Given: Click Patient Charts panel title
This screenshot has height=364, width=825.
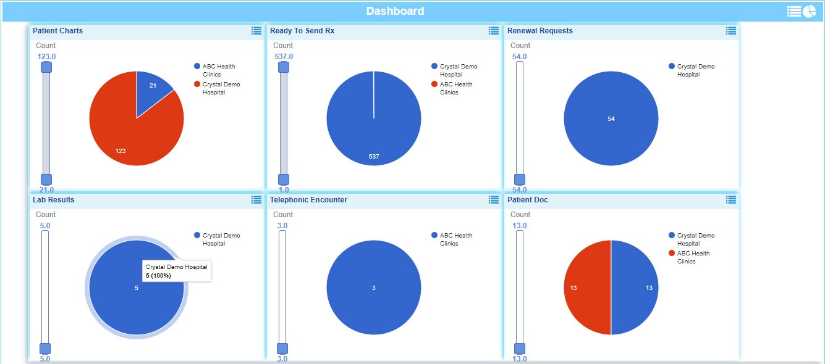Looking at the screenshot, I should click(x=57, y=31).
